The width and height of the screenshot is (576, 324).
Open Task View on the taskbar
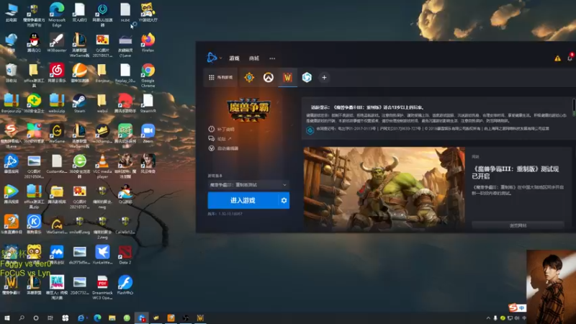tap(50, 318)
